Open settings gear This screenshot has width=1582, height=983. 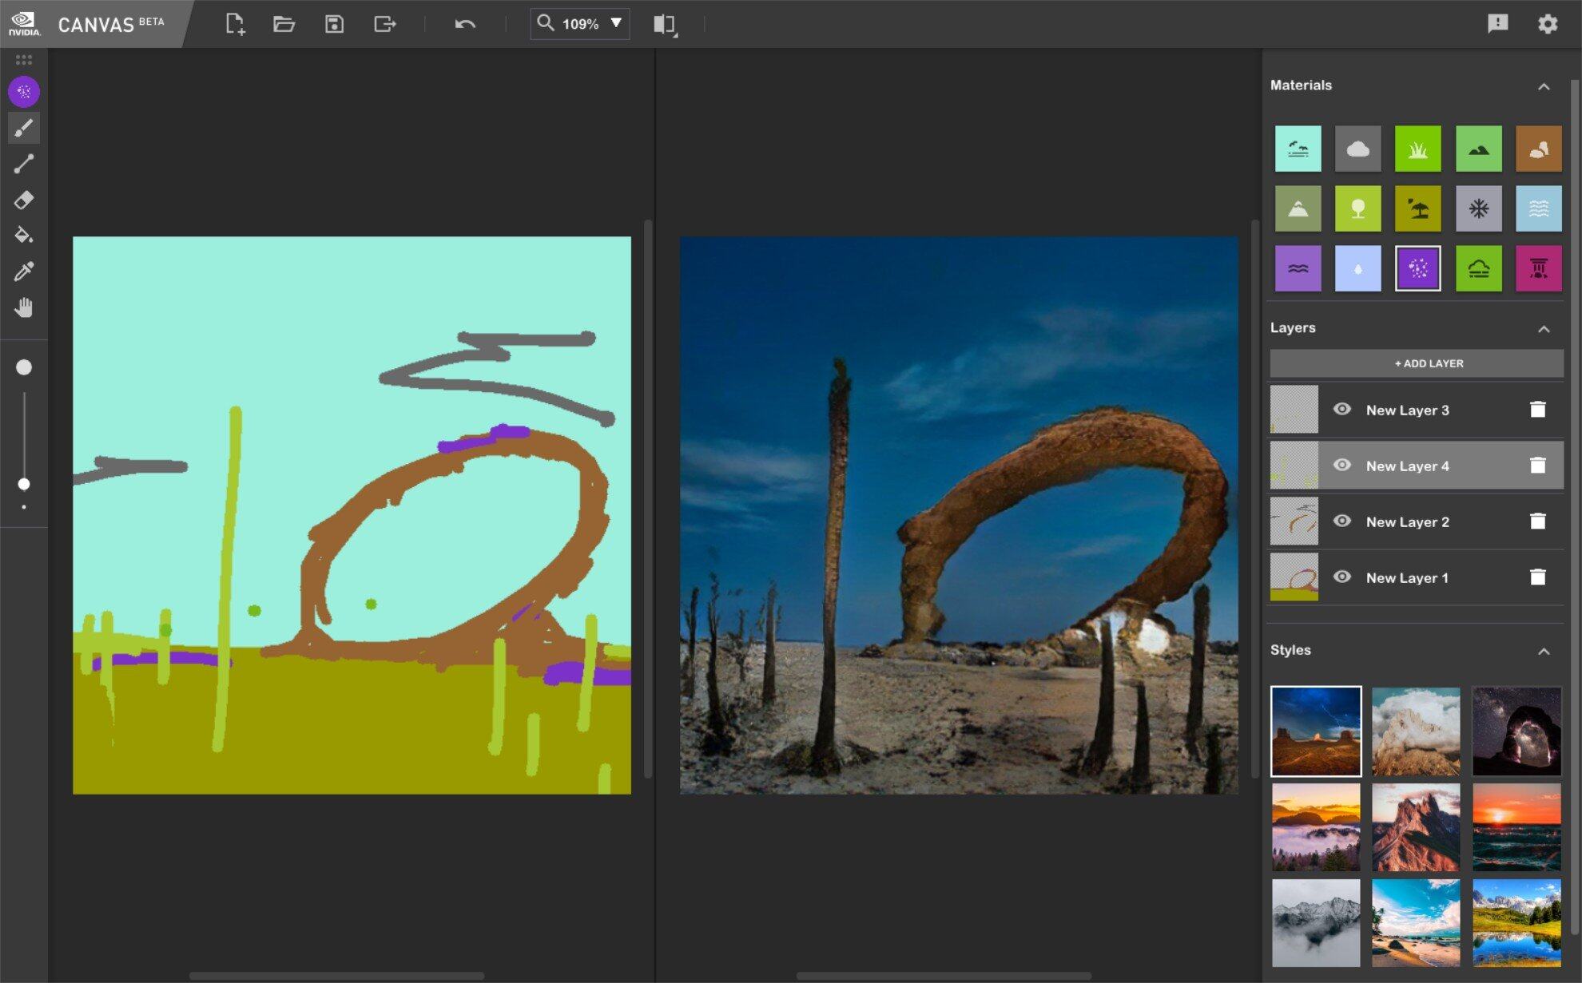pos(1548,23)
